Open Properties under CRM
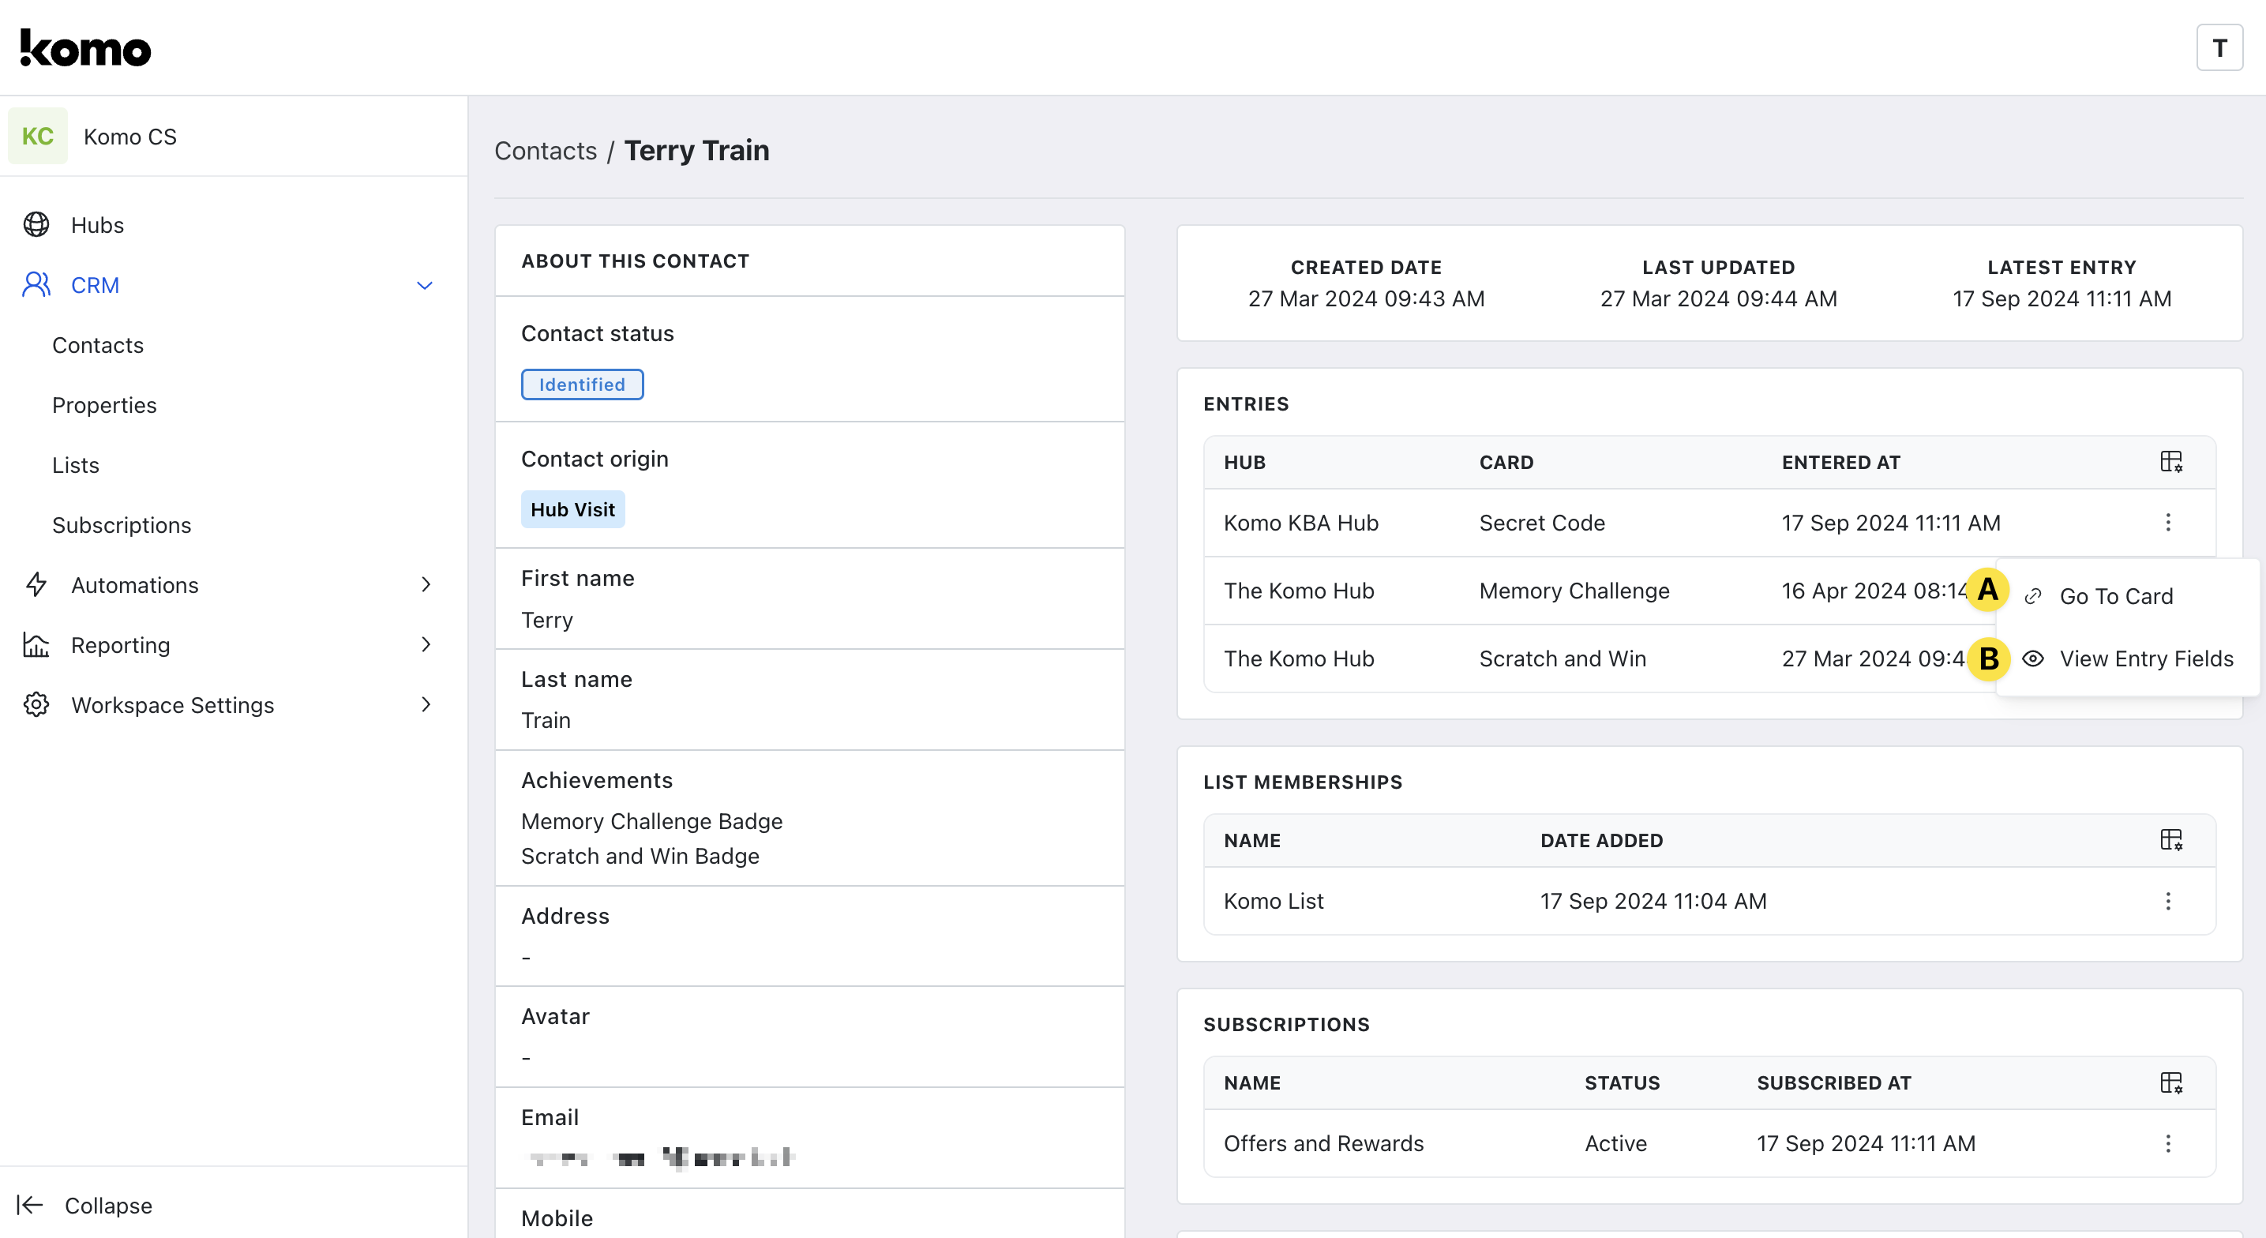The height and width of the screenshot is (1238, 2266). pyautogui.click(x=103, y=406)
